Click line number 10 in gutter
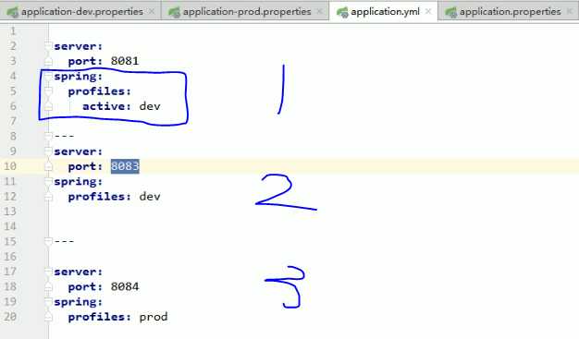This screenshot has width=579, height=339. pos(10,166)
